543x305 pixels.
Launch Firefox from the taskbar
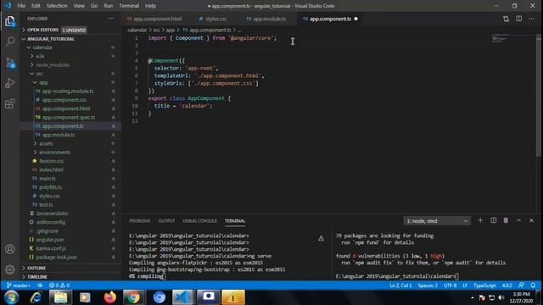(109, 297)
